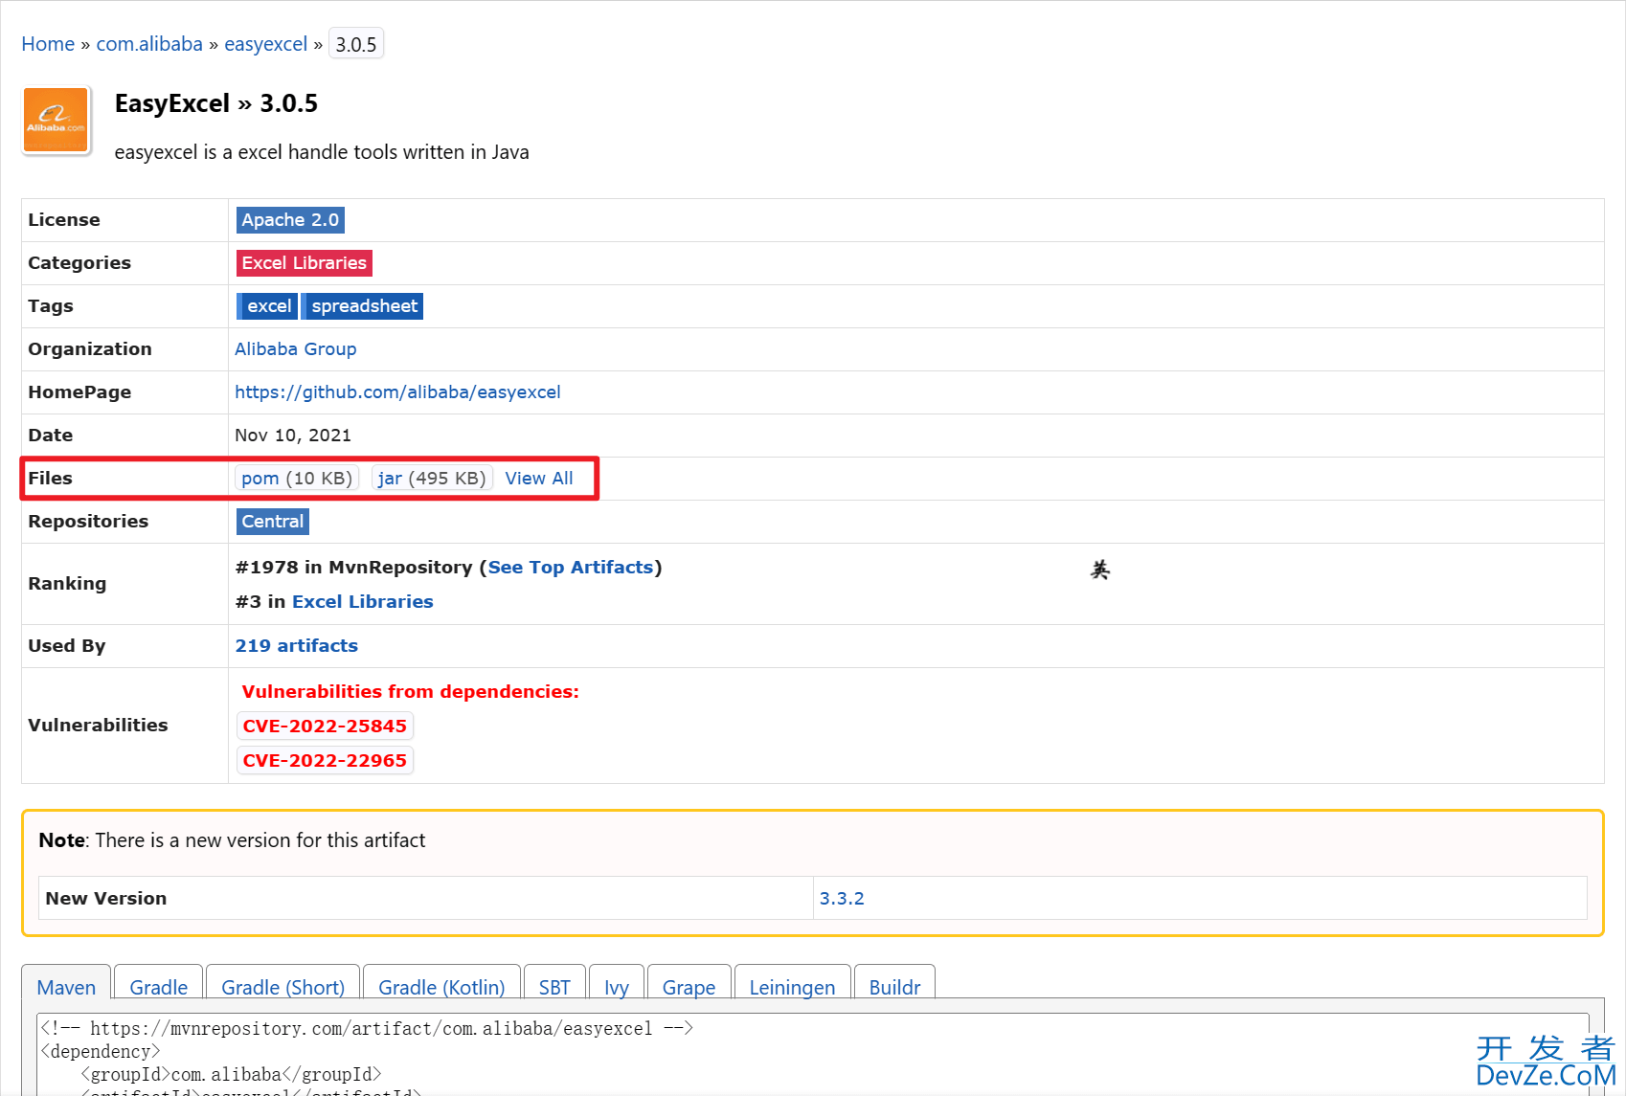Screen dimensions: 1626x1096
Task: Open the Central repository badge
Action: pyautogui.click(x=273, y=522)
